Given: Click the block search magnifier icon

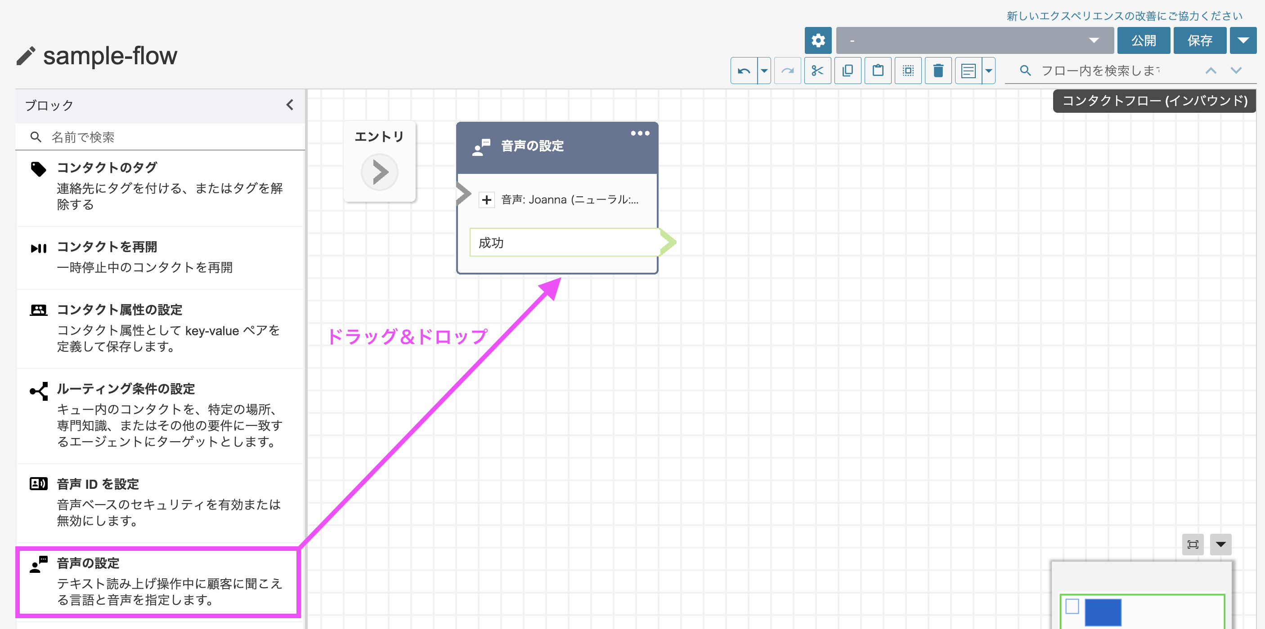Looking at the screenshot, I should [x=36, y=137].
